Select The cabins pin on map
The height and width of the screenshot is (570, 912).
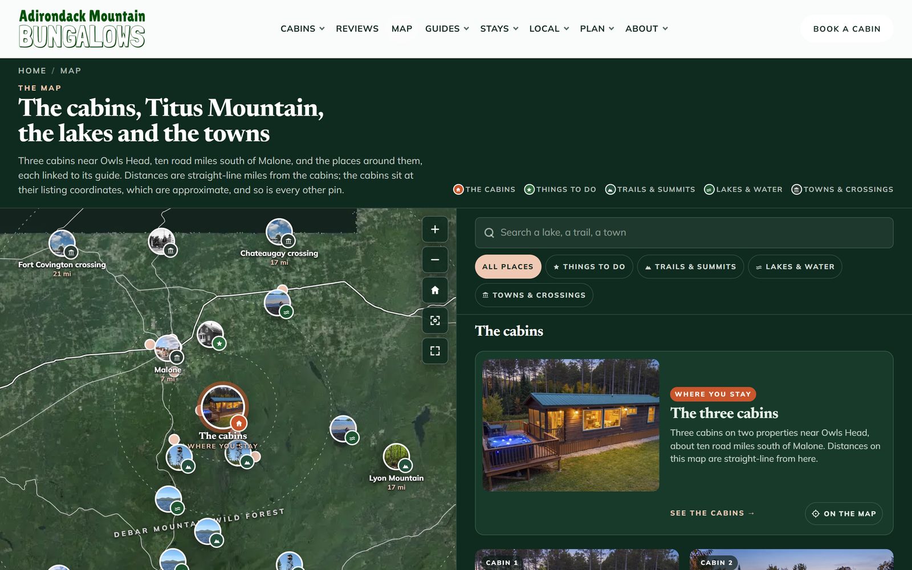pos(223,406)
